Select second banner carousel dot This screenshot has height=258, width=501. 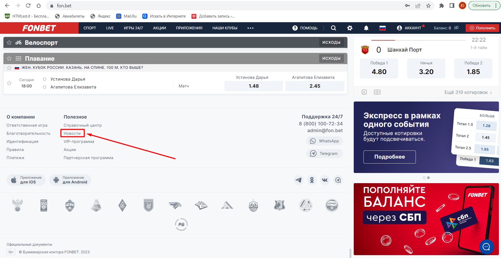pyautogui.click(x=428, y=178)
